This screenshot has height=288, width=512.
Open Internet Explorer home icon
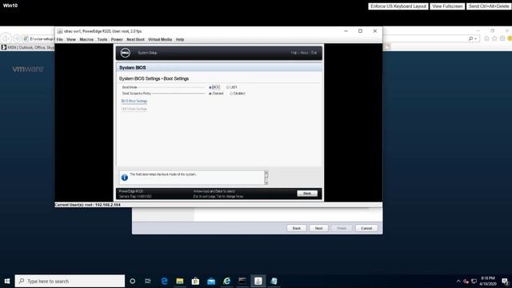(x=486, y=38)
